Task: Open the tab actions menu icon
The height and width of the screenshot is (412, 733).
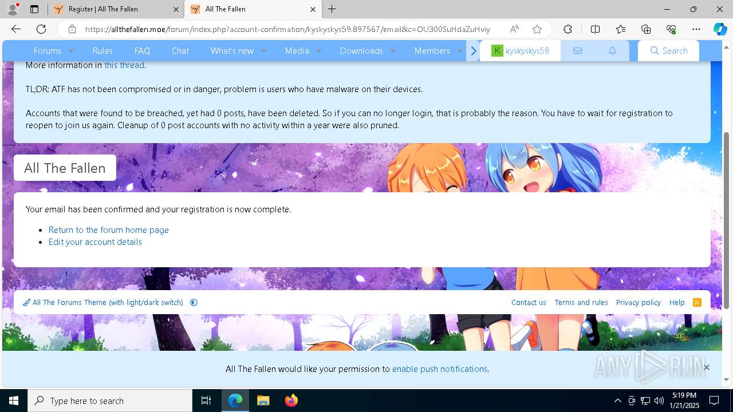Action: pyautogui.click(x=34, y=9)
